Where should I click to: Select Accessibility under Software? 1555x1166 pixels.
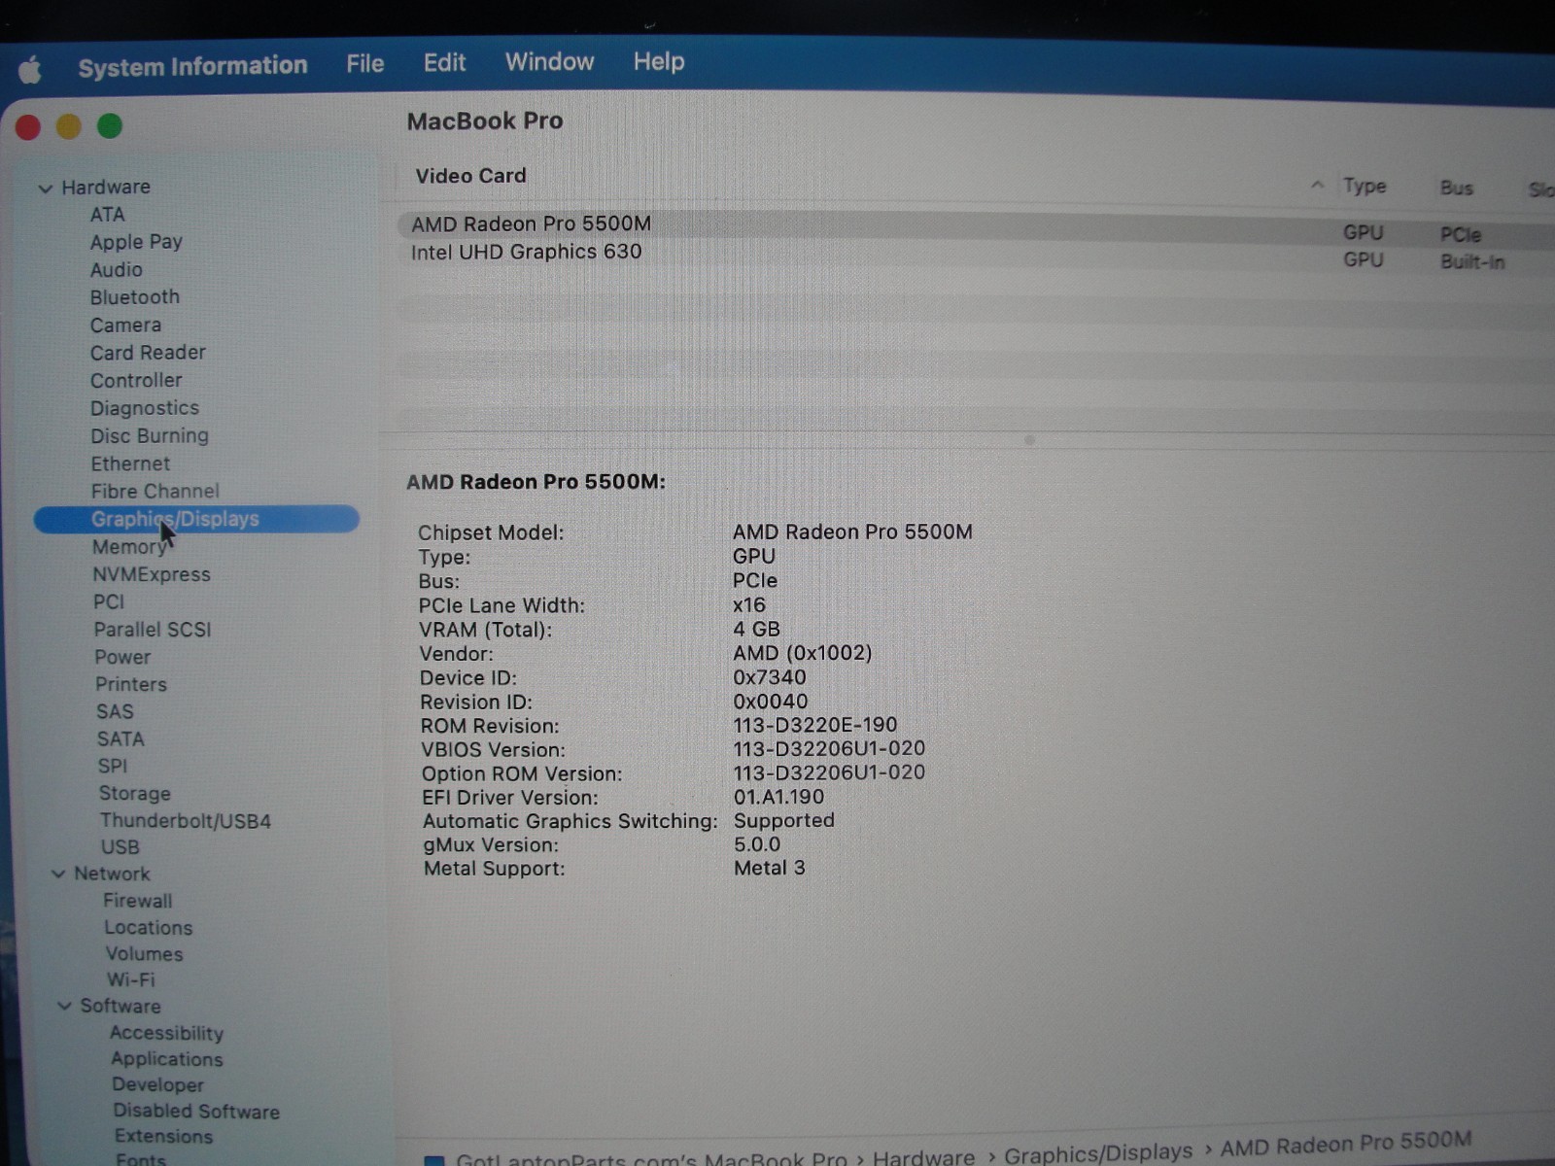pos(166,1034)
